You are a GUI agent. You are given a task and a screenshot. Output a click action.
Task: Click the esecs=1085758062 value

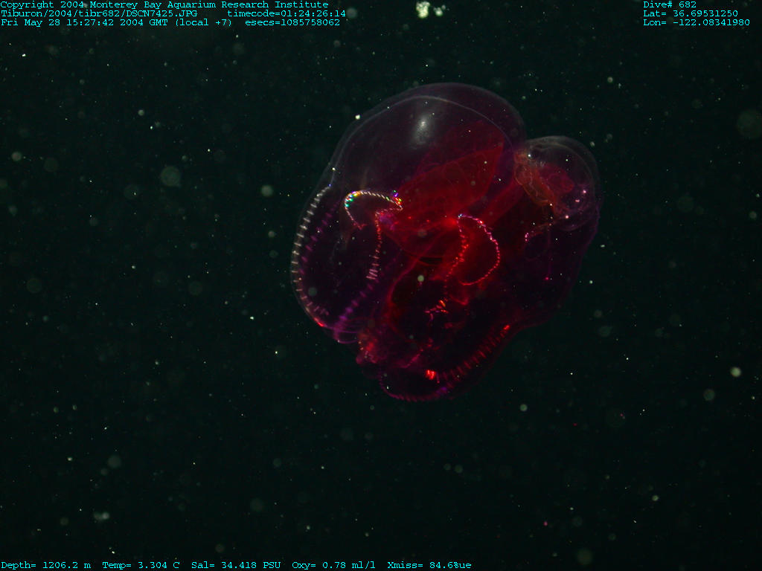pos(292,22)
